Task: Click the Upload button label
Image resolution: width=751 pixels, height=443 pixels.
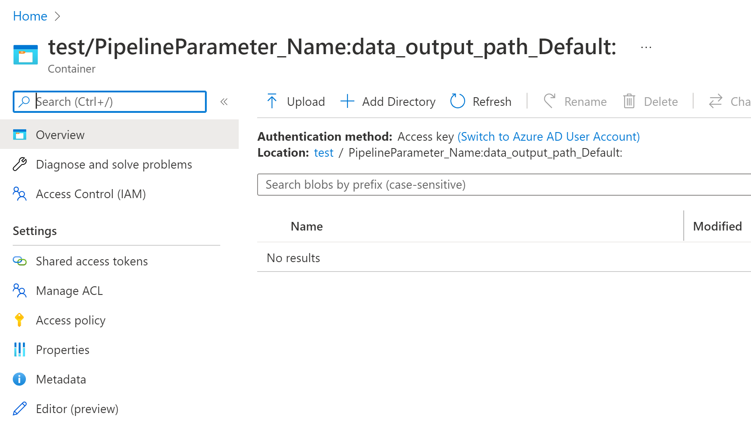Action: [x=306, y=101]
